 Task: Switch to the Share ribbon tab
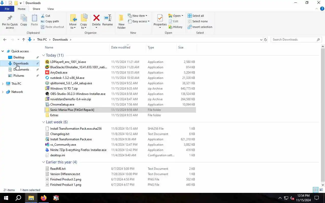click(x=36, y=9)
